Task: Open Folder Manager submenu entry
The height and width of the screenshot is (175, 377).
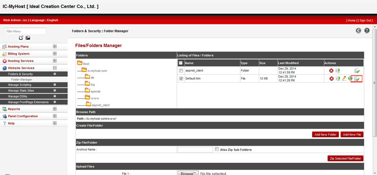Action: click(x=22, y=80)
